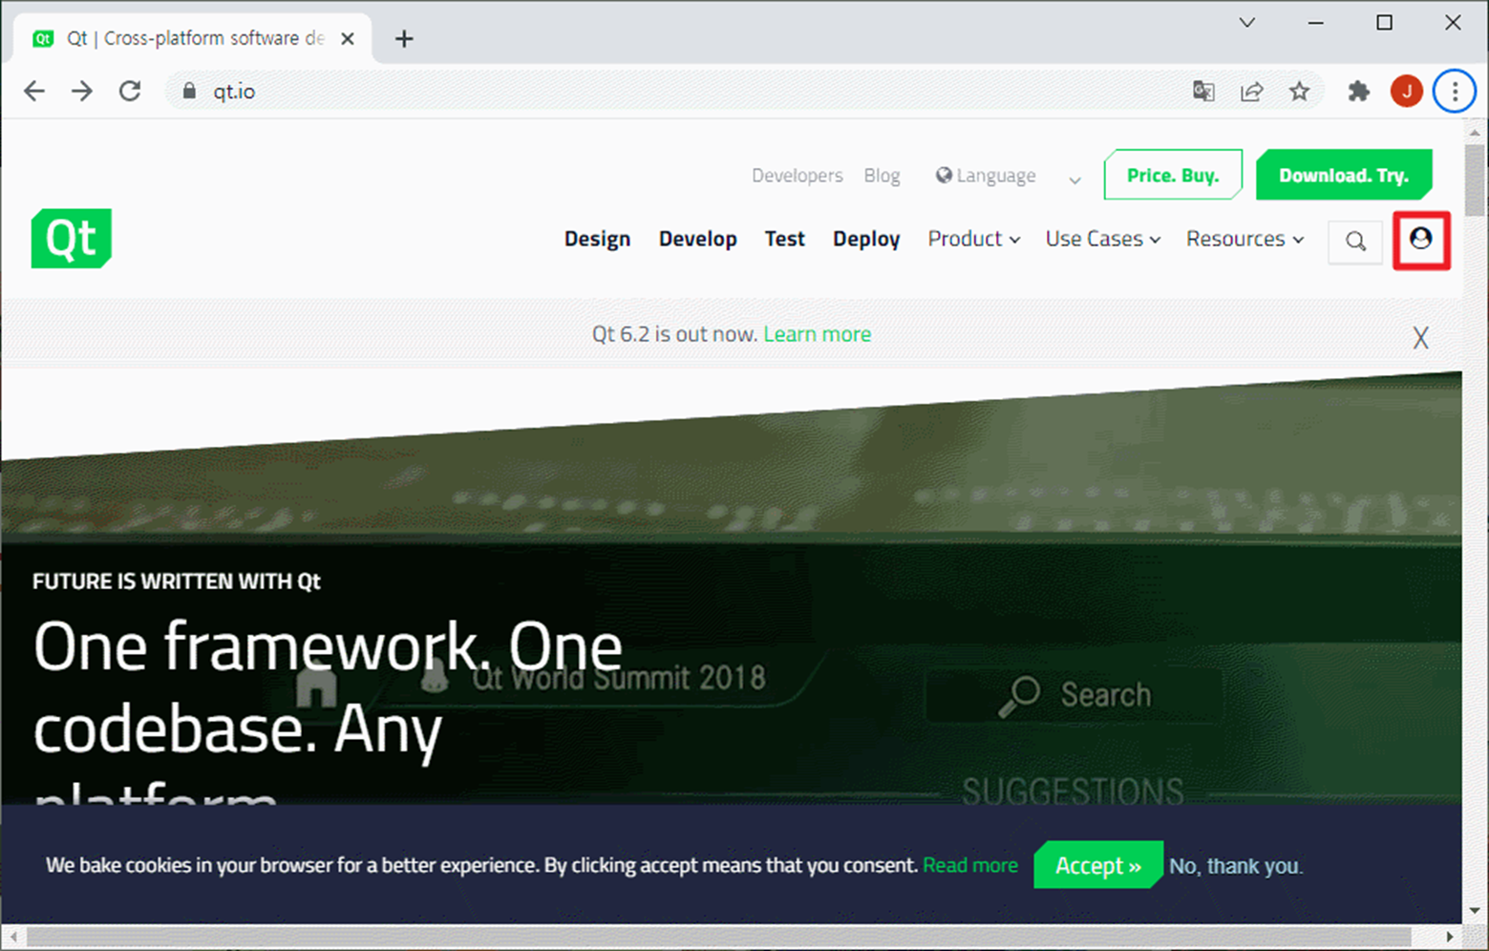1489x951 pixels.
Task: Click the padlock site info icon
Action: coord(189,92)
